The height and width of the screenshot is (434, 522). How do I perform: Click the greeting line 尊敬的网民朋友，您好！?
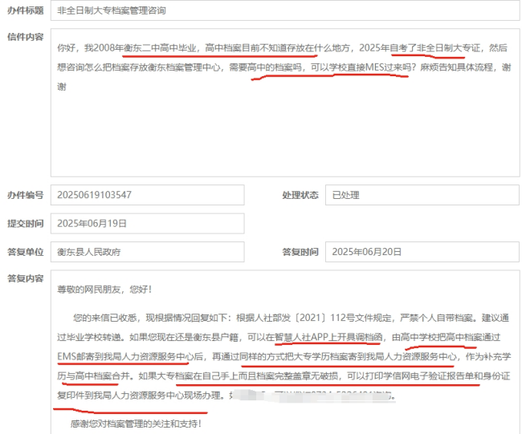point(105,290)
